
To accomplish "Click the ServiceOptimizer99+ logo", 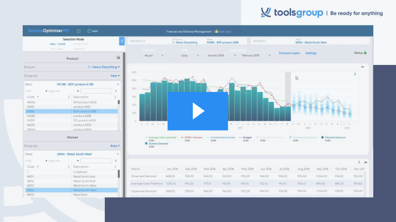I will click(x=49, y=31).
